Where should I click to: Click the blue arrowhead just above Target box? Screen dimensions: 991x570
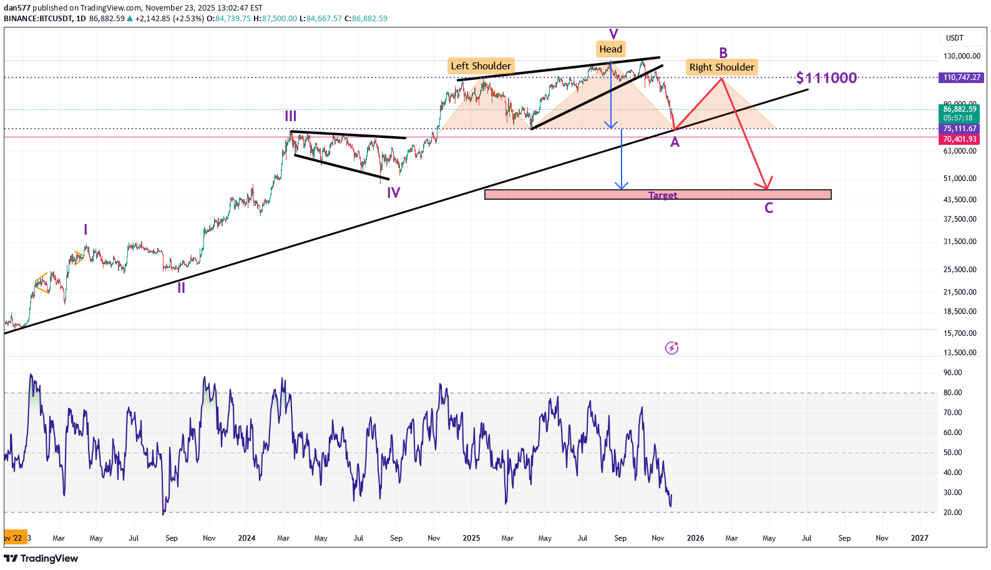[621, 185]
